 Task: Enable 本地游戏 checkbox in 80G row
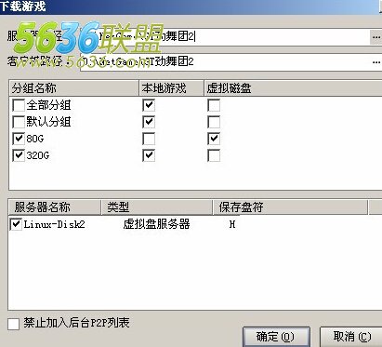pos(149,139)
